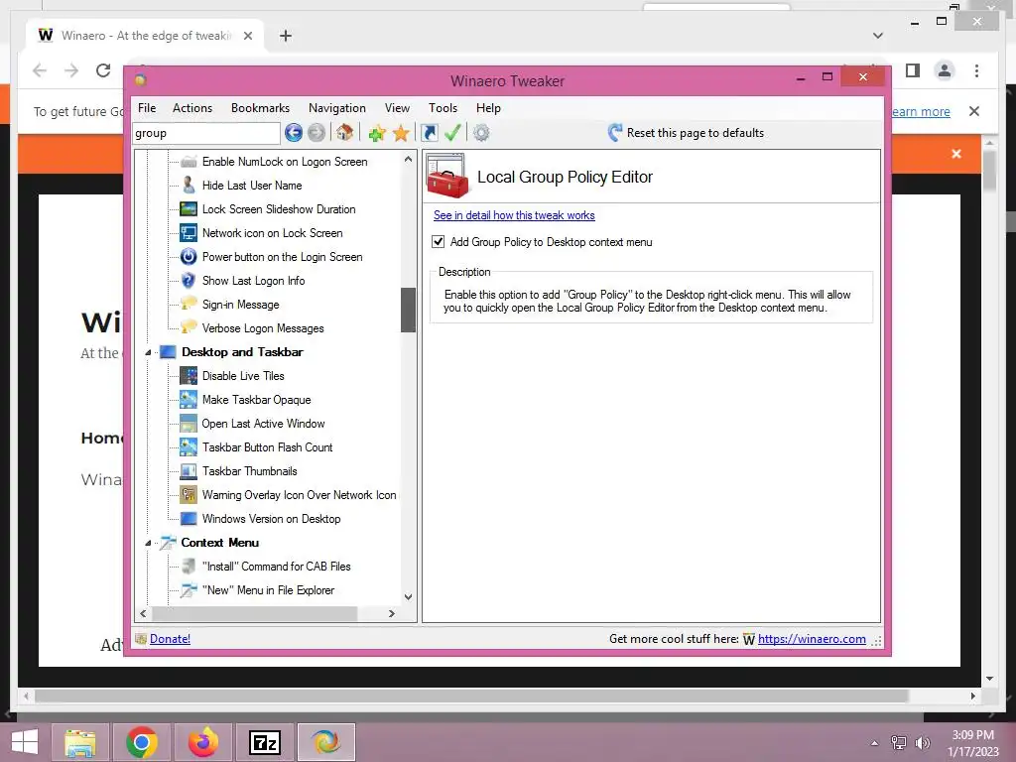Image resolution: width=1016 pixels, height=762 pixels.
Task: Click the Make Taskbar Opaque icon
Action: (x=189, y=400)
